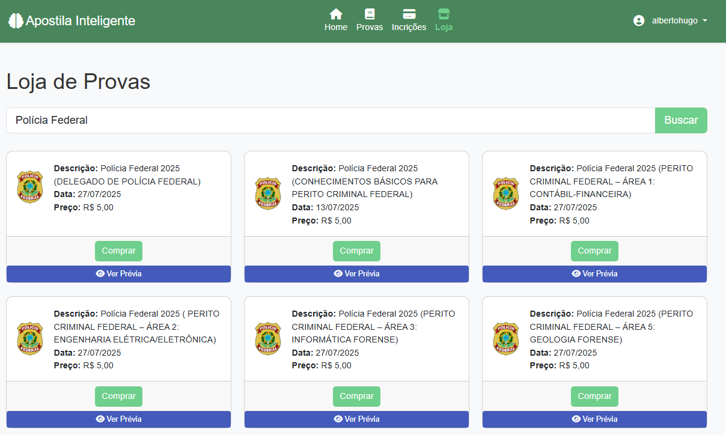The height and width of the screenshot is (435, 726).
Task: Focus the Polícia Federal search field
Action: (331, 120)
